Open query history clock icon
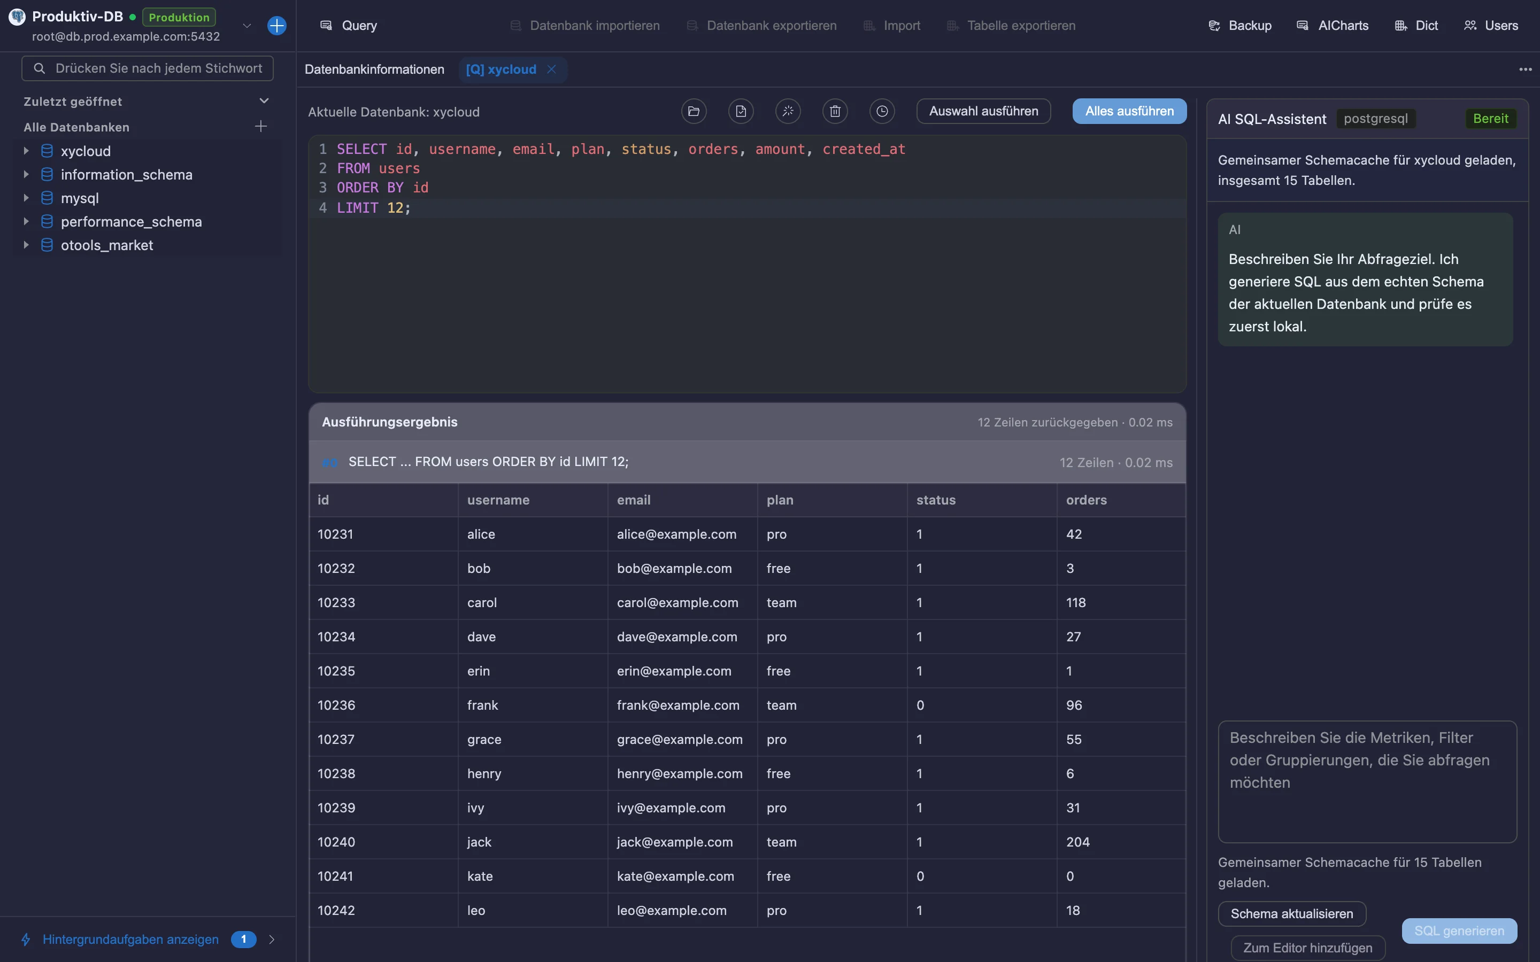 (x=882, y=111)
